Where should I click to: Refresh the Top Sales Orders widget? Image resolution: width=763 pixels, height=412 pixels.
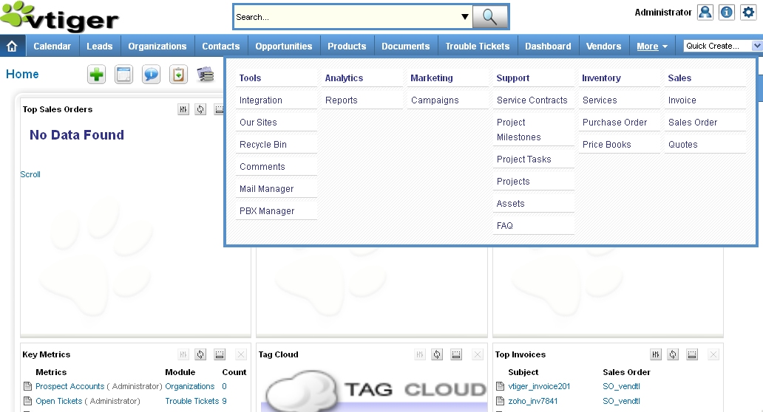200,109
